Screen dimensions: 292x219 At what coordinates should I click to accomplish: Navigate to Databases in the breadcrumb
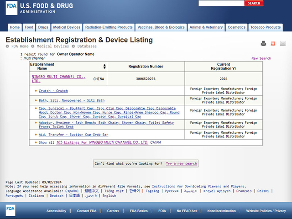pos(87,47)
